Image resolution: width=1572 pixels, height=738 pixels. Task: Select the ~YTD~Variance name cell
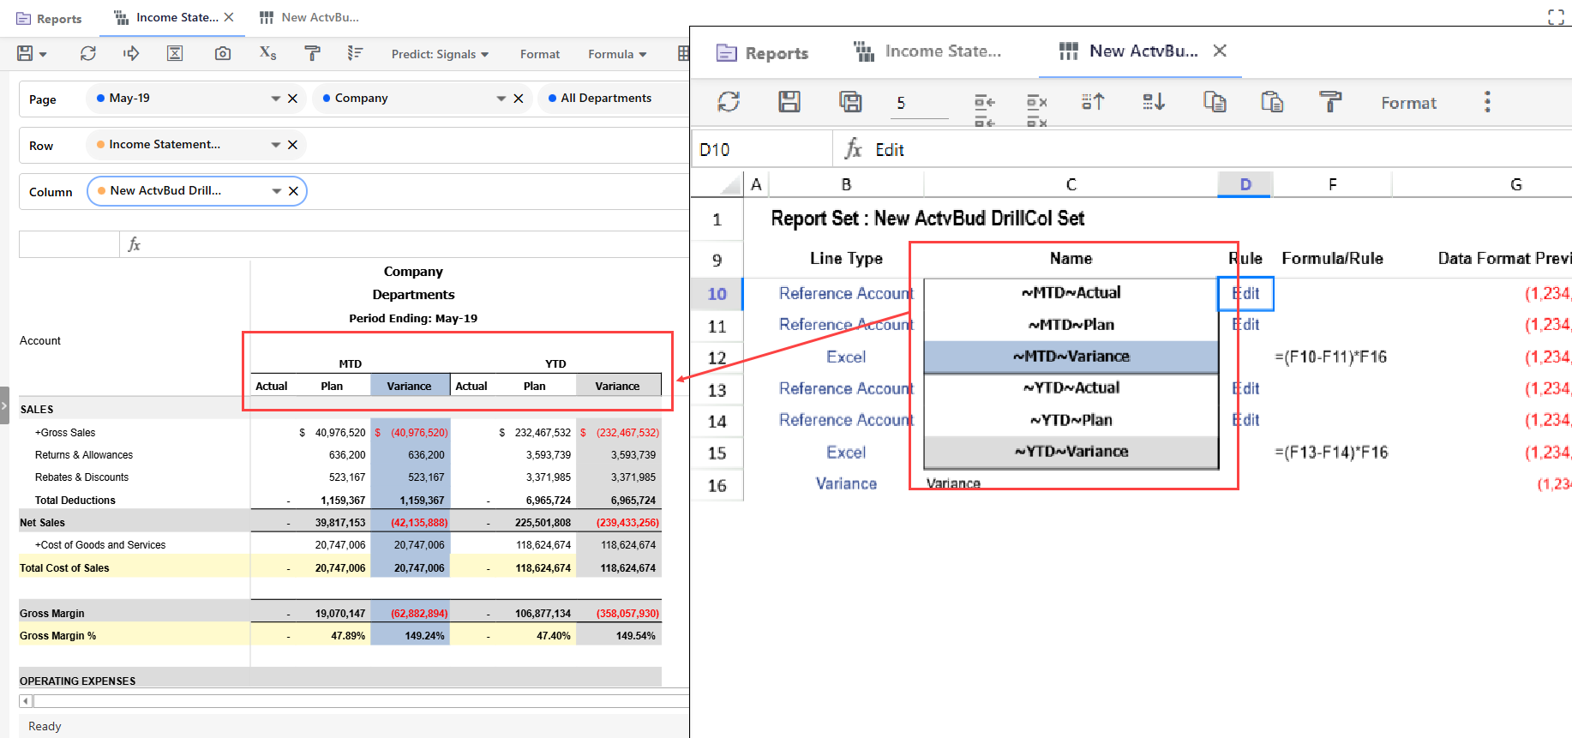[1071, 452]
